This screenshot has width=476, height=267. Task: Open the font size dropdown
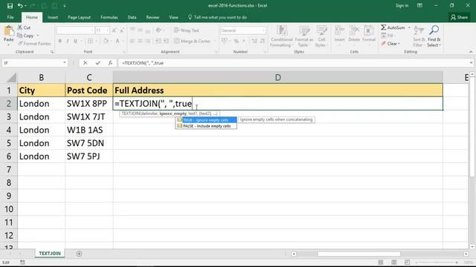(x=107, y=30)
